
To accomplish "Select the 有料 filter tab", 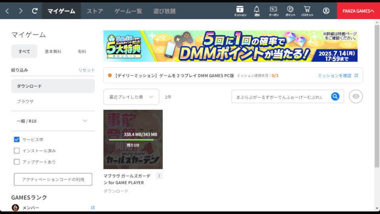I will (x=82, y=52).
